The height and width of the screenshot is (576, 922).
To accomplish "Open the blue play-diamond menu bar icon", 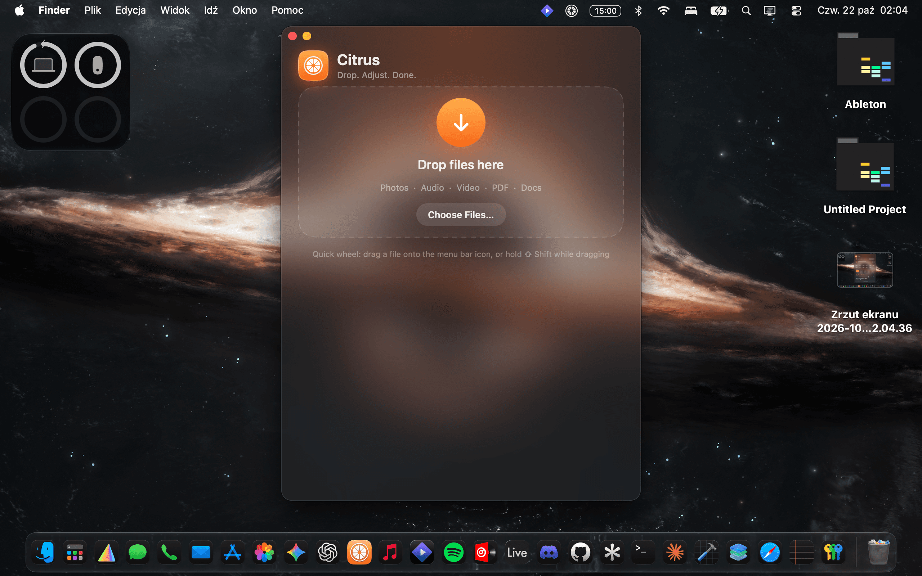I will point(547,10).
